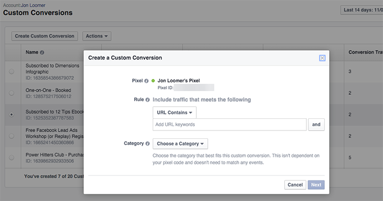Screen dimensions: 383x201
Task: Click the Pixel info icon
Action: 147,81
